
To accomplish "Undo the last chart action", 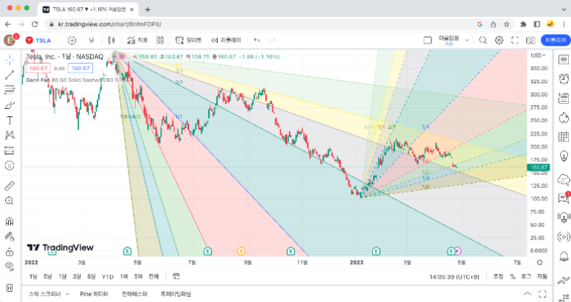I will tap(257, 41).
